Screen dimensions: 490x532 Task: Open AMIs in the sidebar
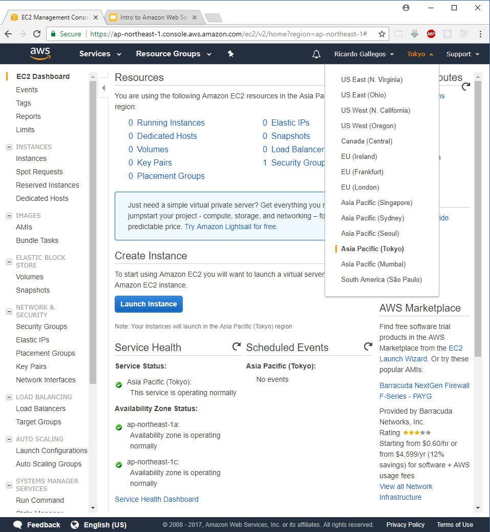point(24,228)
